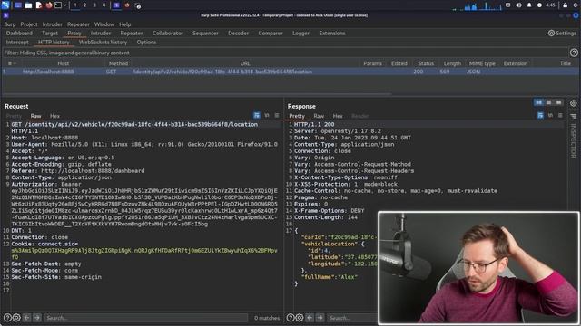This screenshot has height=326, width=581.
Task: Sort history by the MIME type column
Action: pos(482,63)
